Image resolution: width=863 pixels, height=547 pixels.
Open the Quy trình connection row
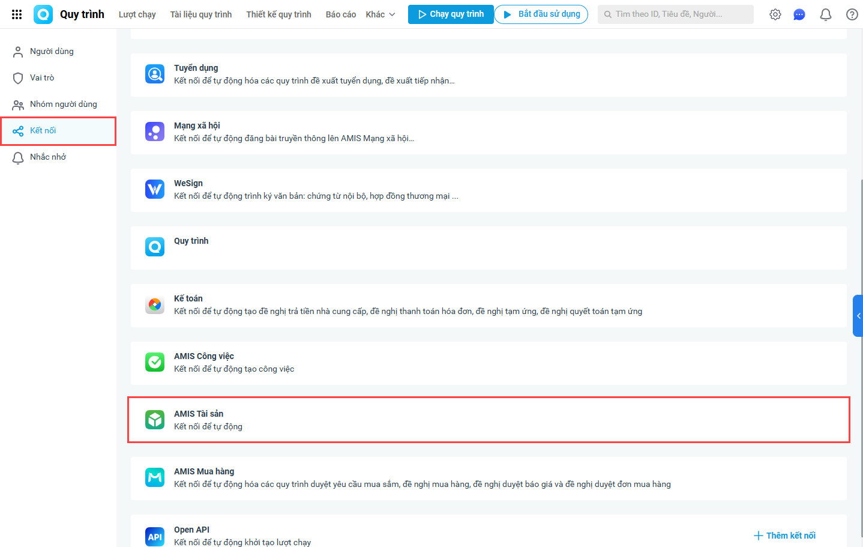(489, 248)
